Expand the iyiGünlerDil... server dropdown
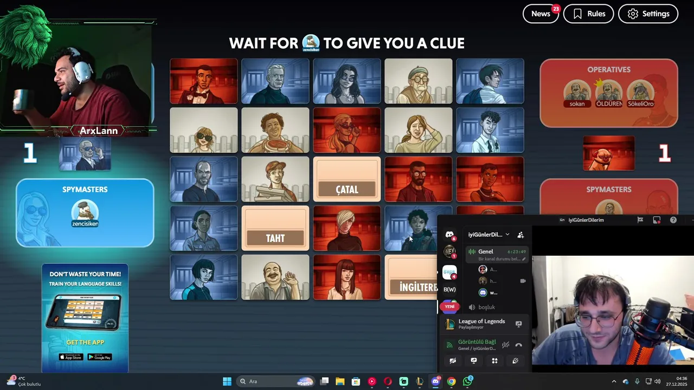Image resolution: width=694 pixels, height=390 pixels. pos(507,235)
